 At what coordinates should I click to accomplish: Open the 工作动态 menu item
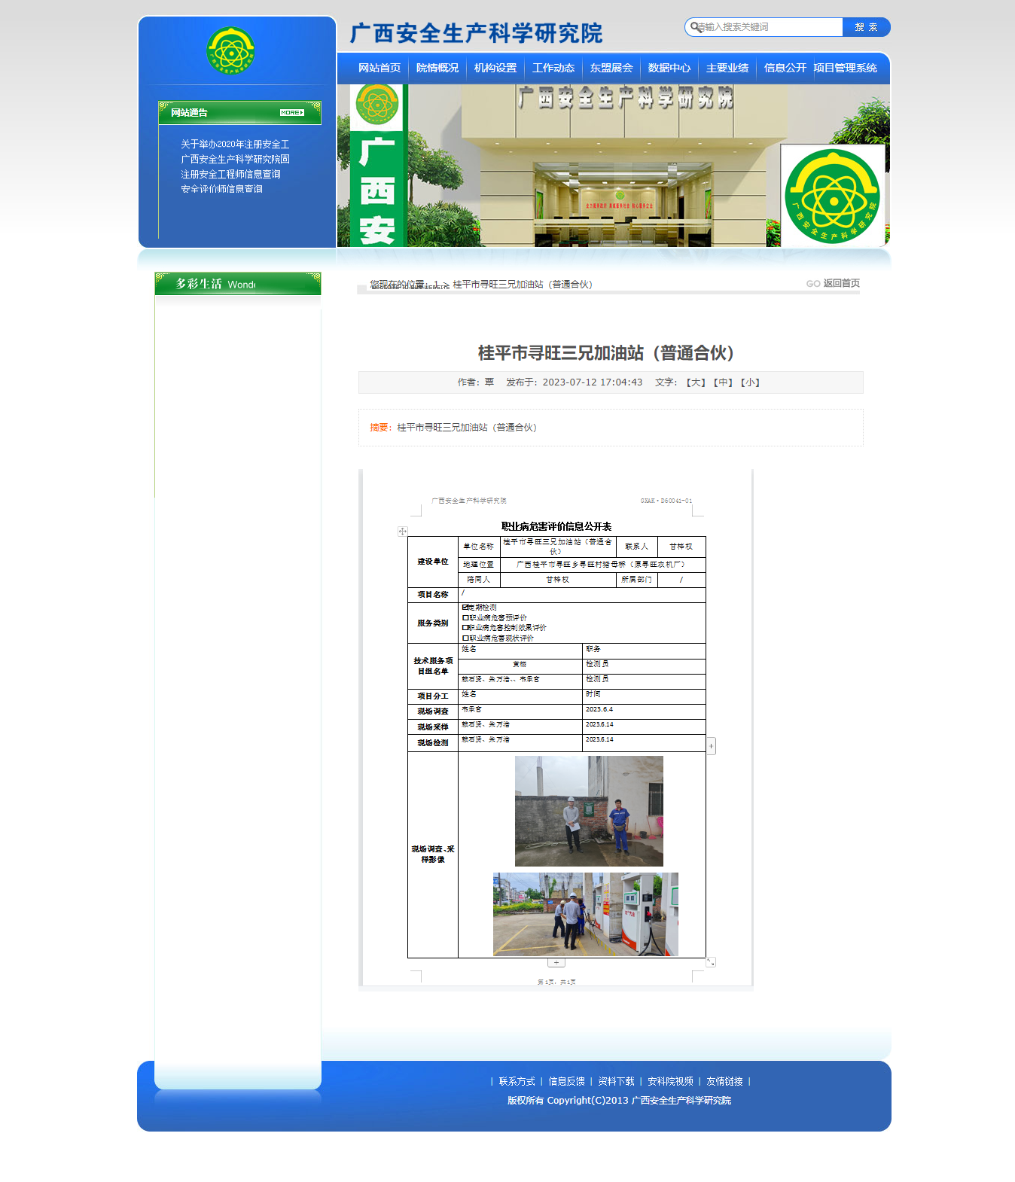(553, 68)
